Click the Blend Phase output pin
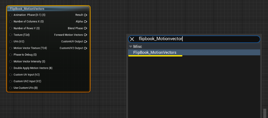268x118 pixels. point(86,28)
